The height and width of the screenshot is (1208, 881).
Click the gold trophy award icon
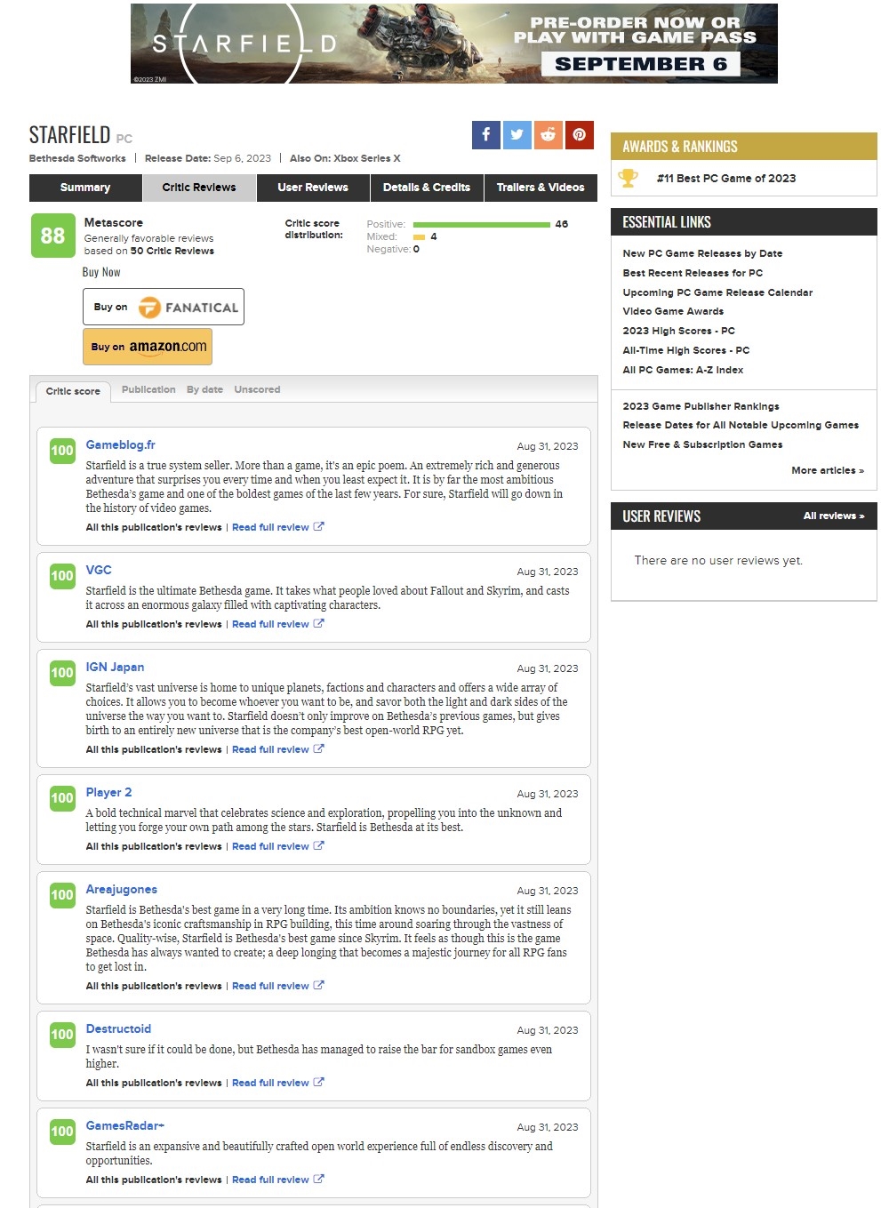tap(629, 178)
